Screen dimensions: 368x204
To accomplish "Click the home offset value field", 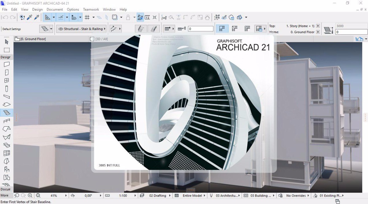I will (x=351, y=32).
